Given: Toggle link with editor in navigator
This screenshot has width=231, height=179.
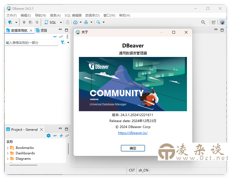Looking at the screenshot, I should pyautogui.click(x=61, y=37).
